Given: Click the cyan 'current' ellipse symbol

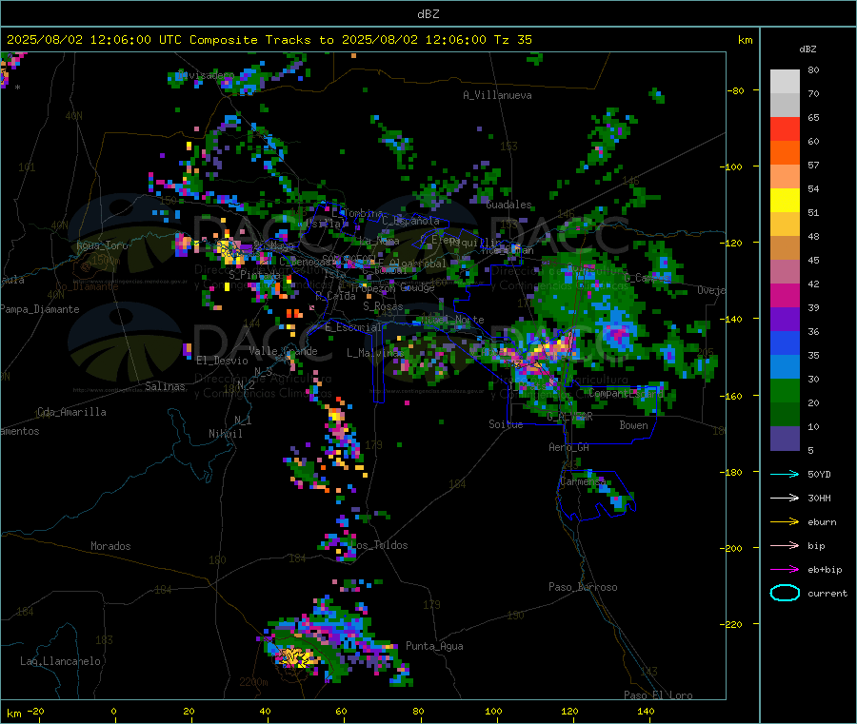Looking at the screenshot, I should (785, 593).
